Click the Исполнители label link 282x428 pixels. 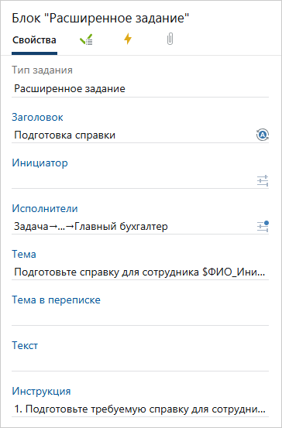click(x=45, y=209)
